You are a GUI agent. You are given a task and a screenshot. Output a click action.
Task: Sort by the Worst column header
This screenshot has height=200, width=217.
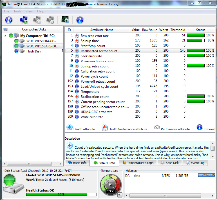[164, 30]
